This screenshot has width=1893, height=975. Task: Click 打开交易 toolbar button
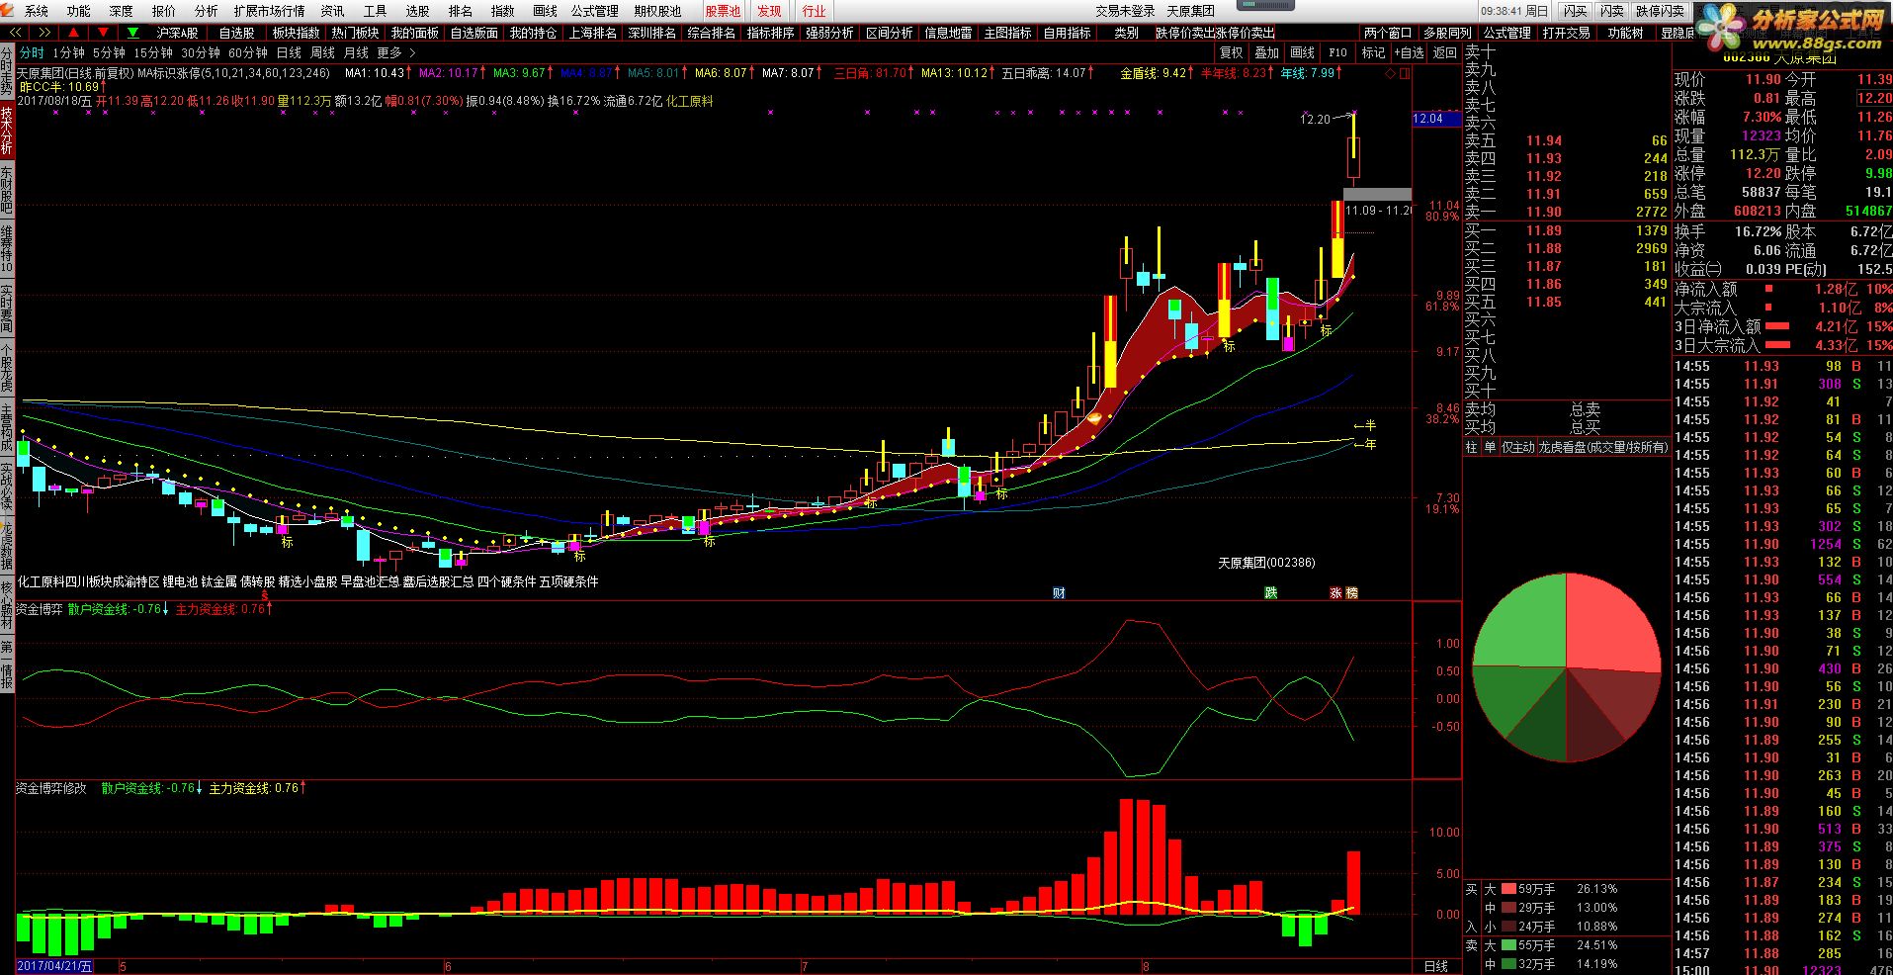(x=1566, y=33)
